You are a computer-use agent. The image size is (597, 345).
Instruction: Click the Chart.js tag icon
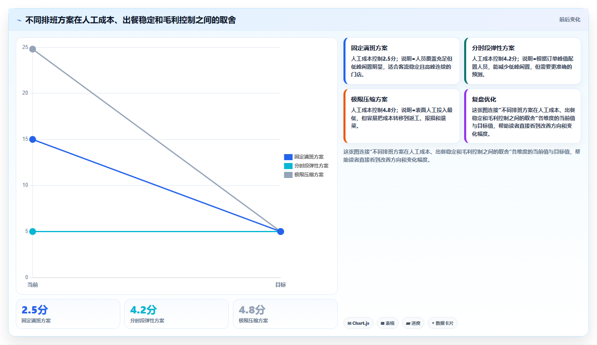click(x=350, y=324)
